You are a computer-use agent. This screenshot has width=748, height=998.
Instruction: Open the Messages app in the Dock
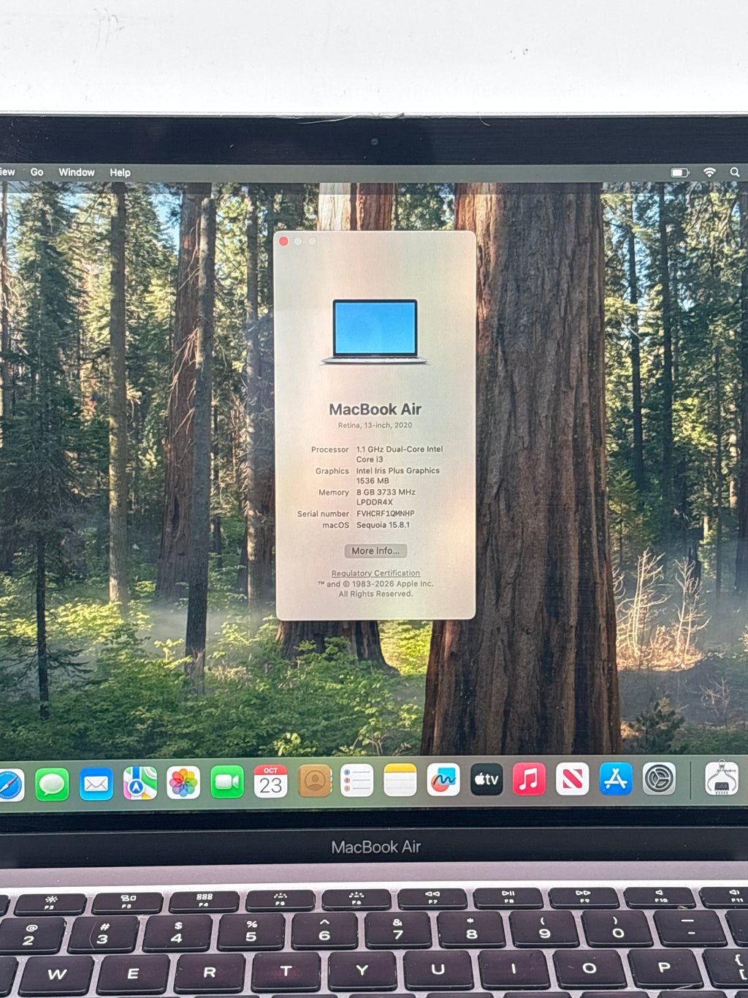tap(52, 785)
